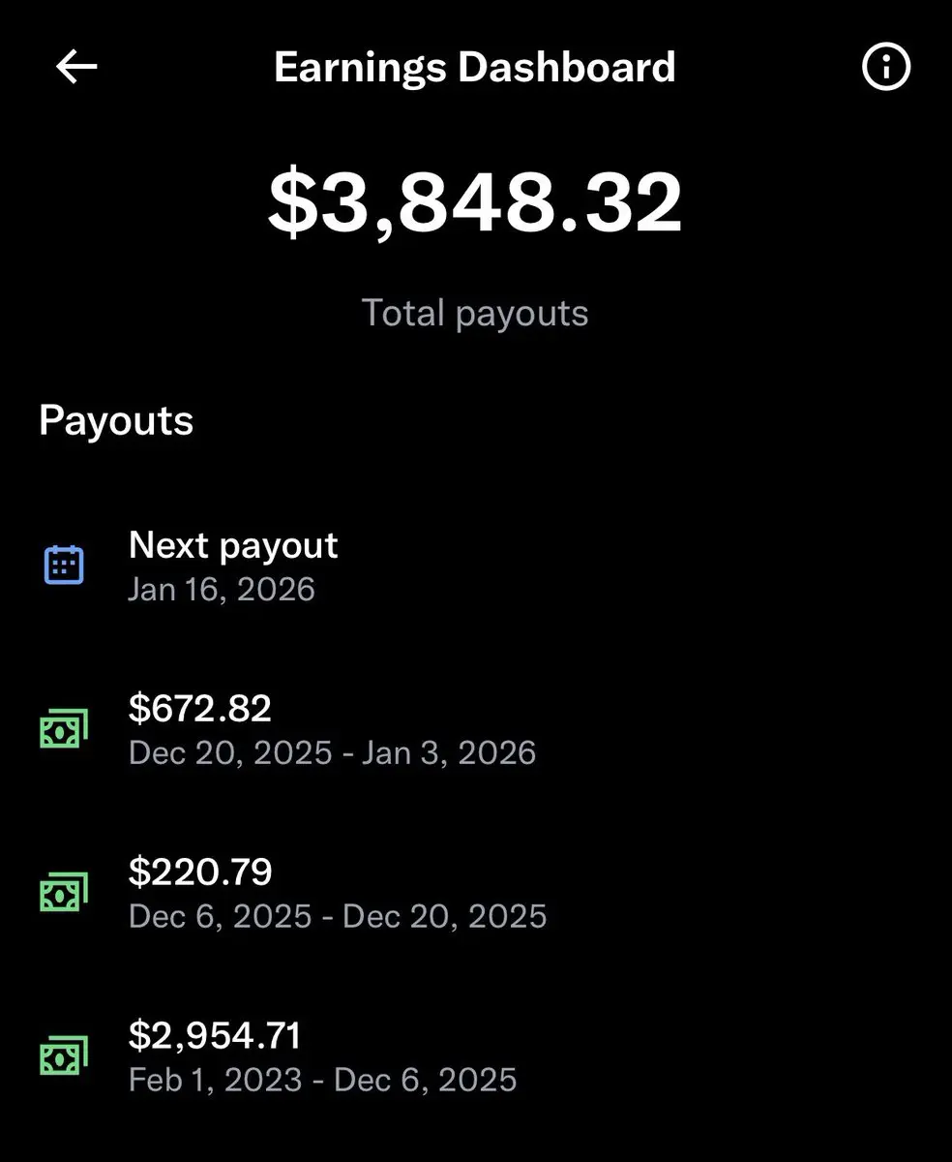Tap the blue calendar icon

[x=64, y=565]
